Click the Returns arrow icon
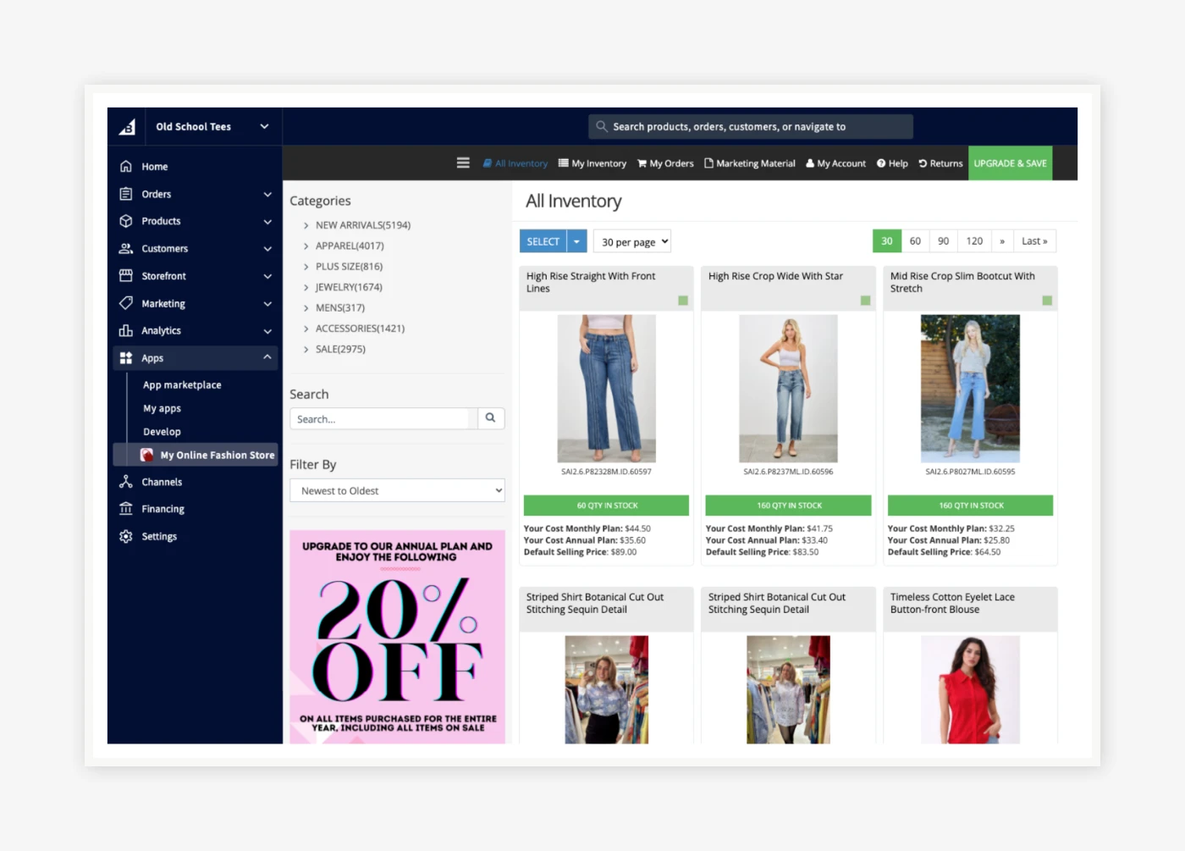Screen dimensions: 1185x851 click(923, 163)
